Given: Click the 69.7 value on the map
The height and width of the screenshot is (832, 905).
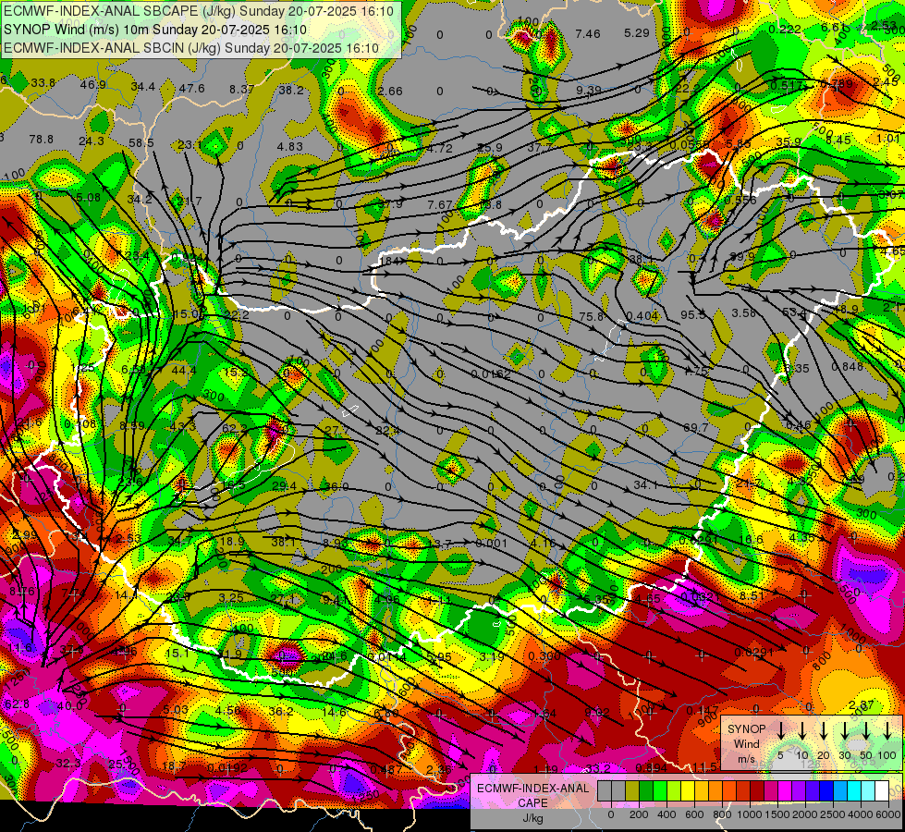Looking at the screenshot, I should [x=695, y=427].
